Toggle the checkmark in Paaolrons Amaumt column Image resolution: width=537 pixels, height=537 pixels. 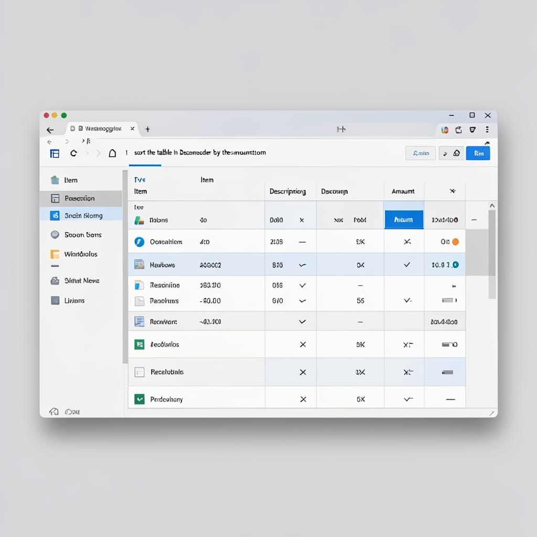pos(407,300)
